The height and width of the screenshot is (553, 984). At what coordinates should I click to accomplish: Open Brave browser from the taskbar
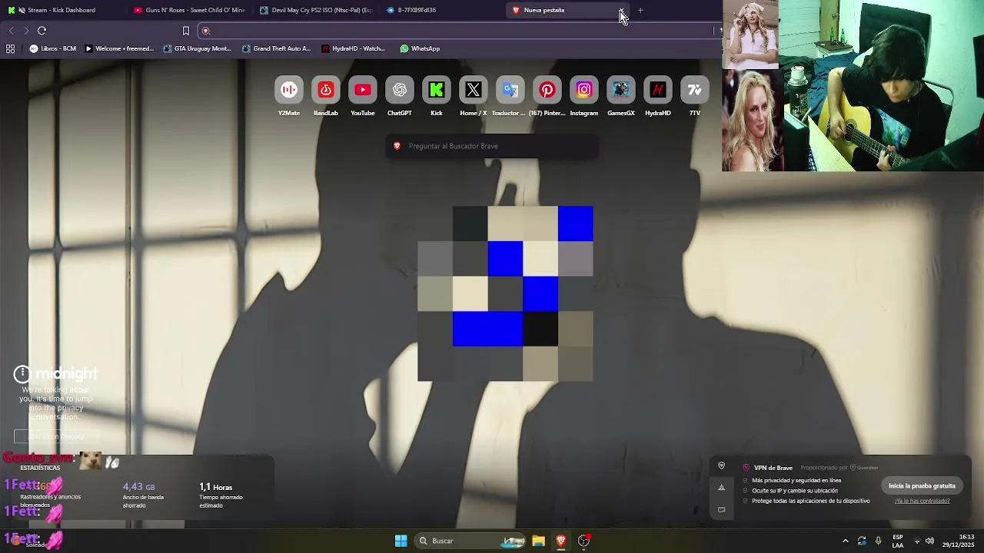point(561,541)
